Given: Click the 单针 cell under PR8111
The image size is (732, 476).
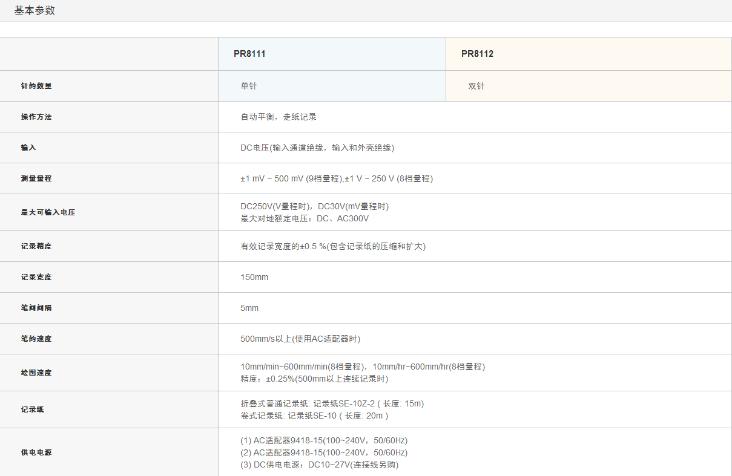Looking at the screenshot, I should pos(249,86).
